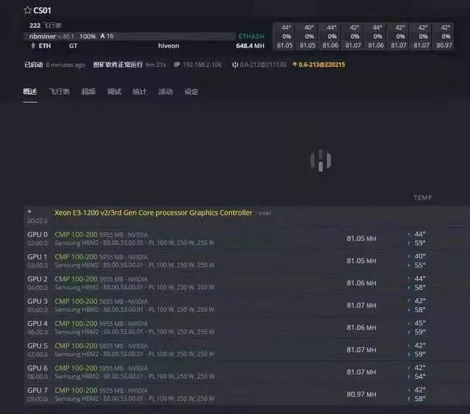This screenshot has width=470, height=414.
Task: Click the GPU 0 core temperature indicator at 44°
Action: (x=416, y=234)
